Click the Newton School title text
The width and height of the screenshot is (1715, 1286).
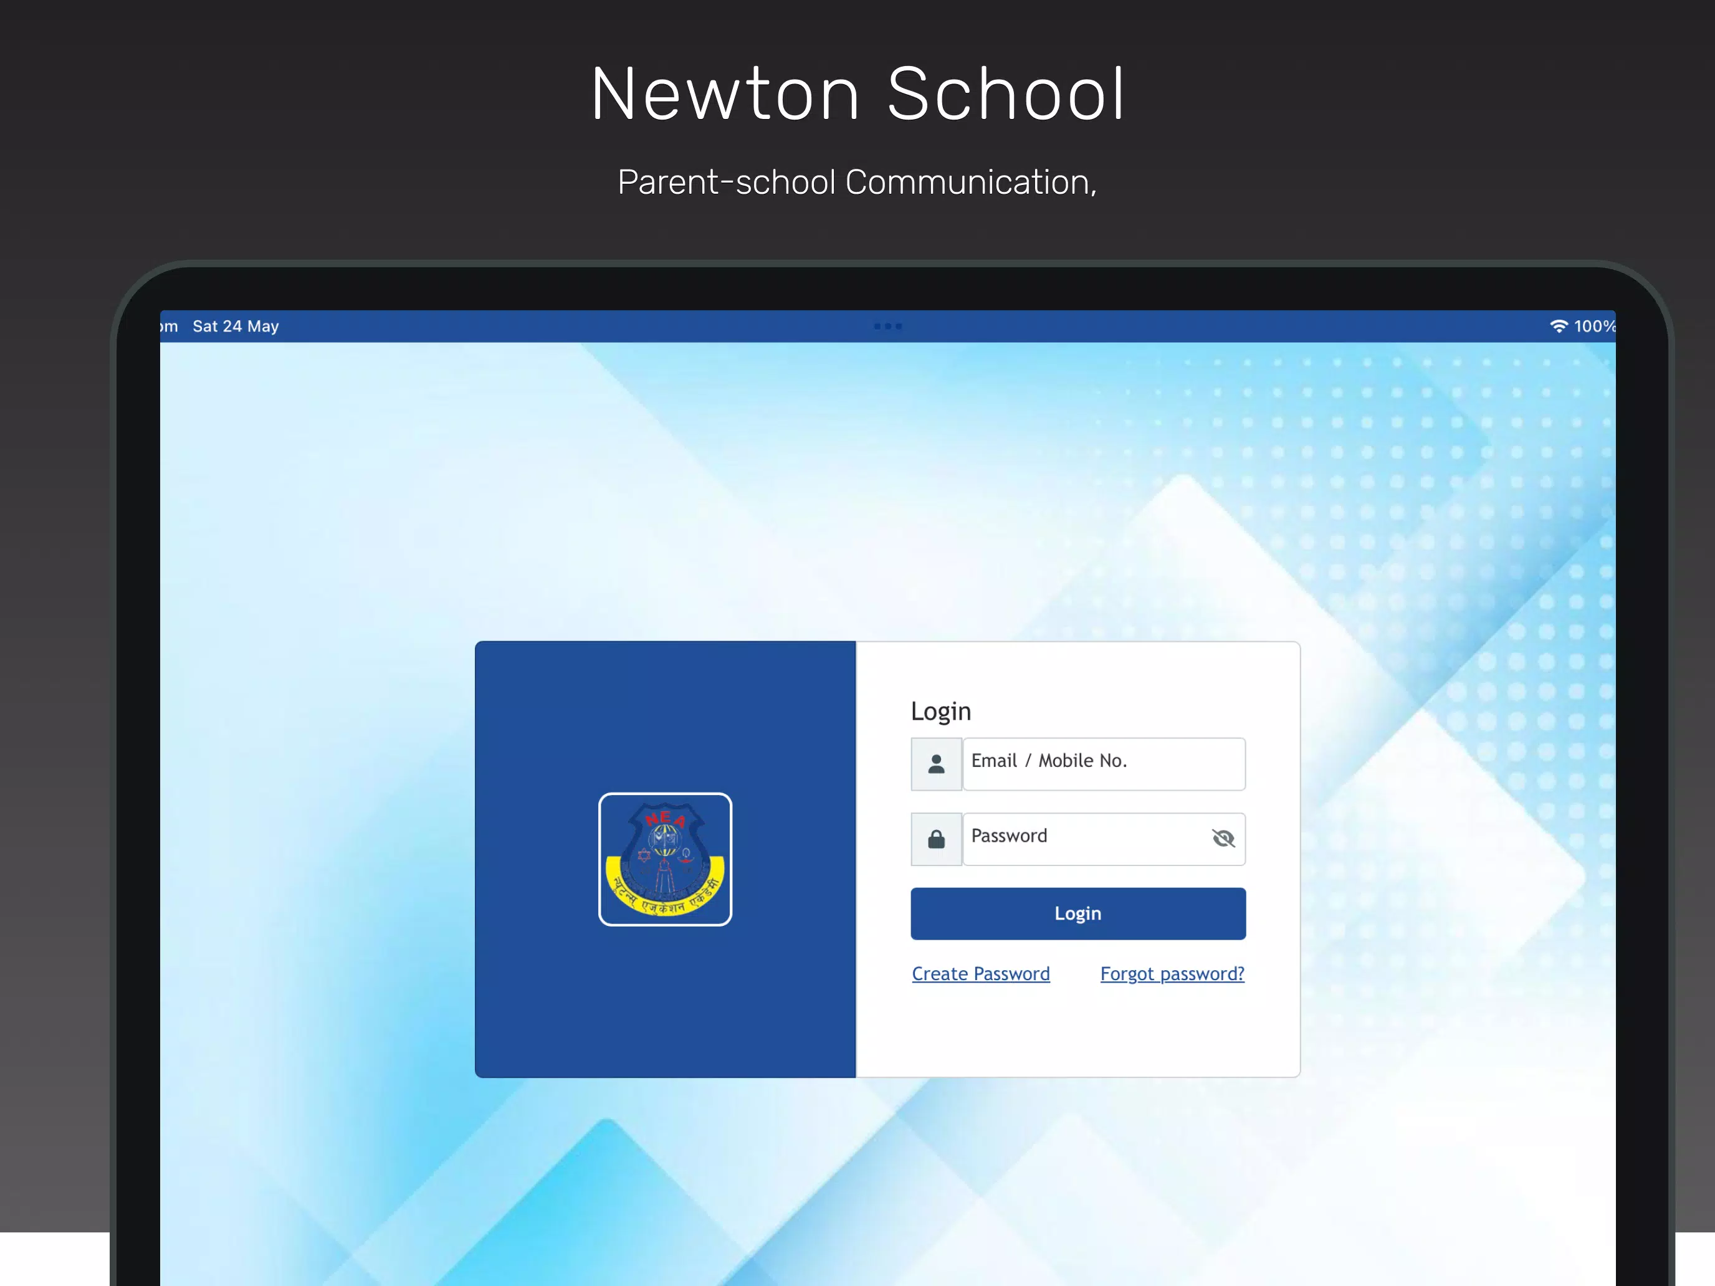tap(857, 94)
